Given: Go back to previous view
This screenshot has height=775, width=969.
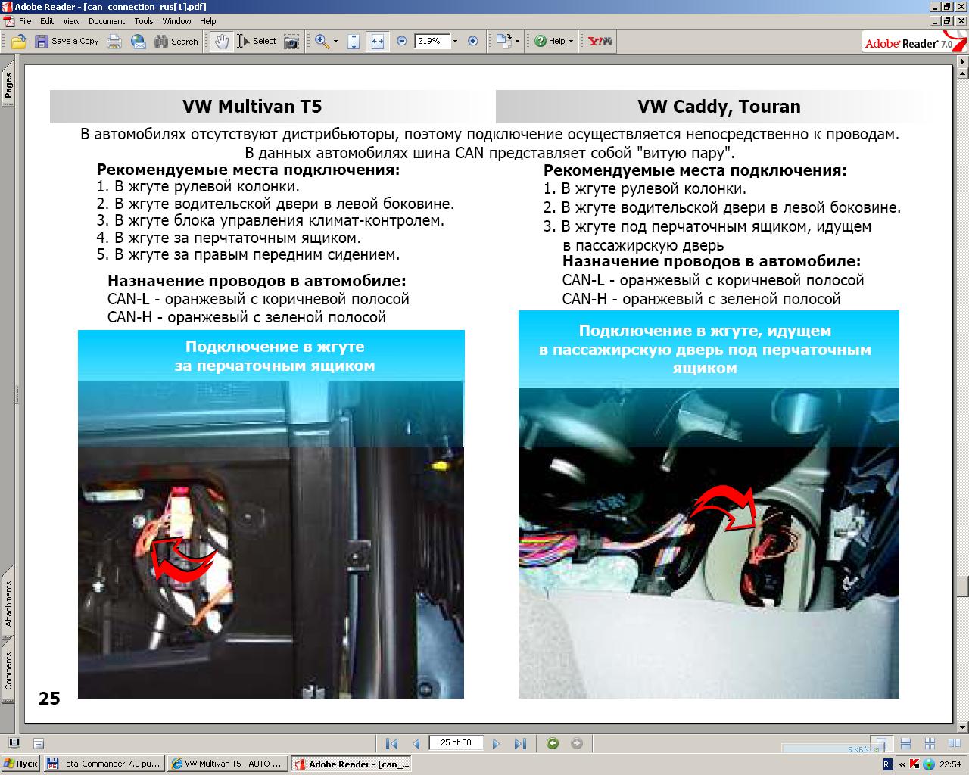Looking at the screenshot, I should pos(553,743).
